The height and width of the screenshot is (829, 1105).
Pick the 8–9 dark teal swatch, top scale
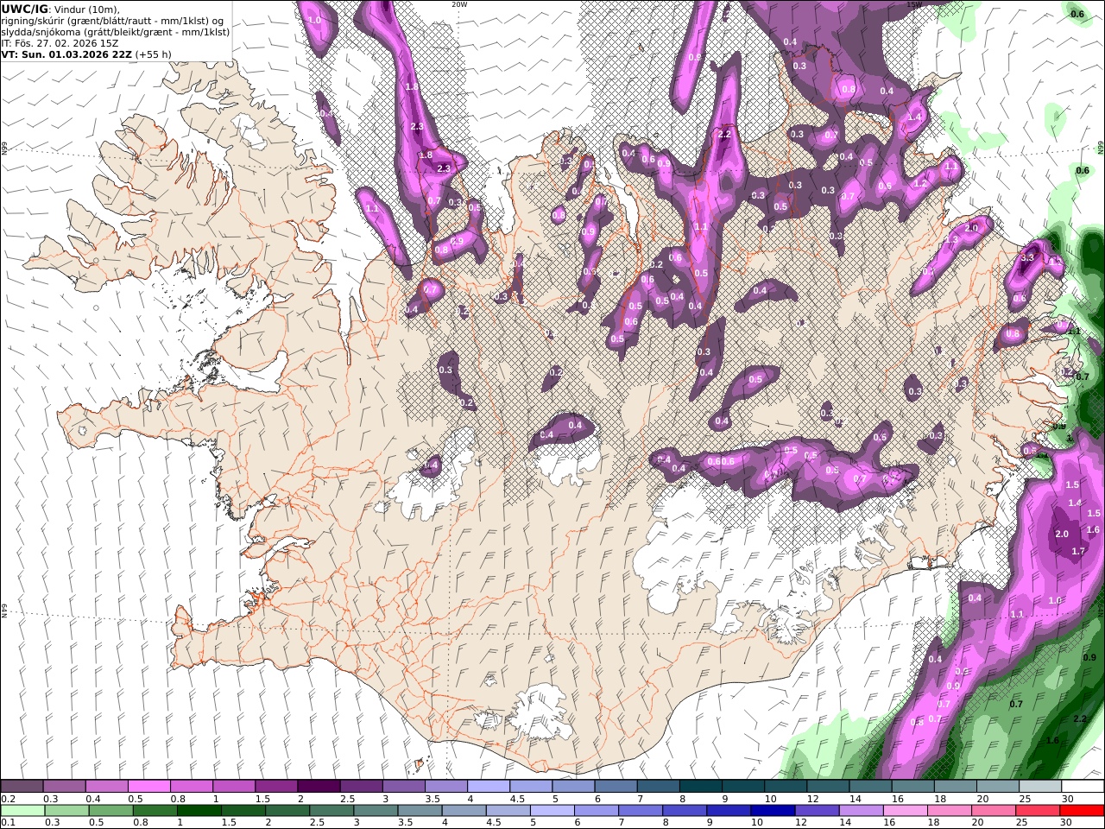[700, 786]
